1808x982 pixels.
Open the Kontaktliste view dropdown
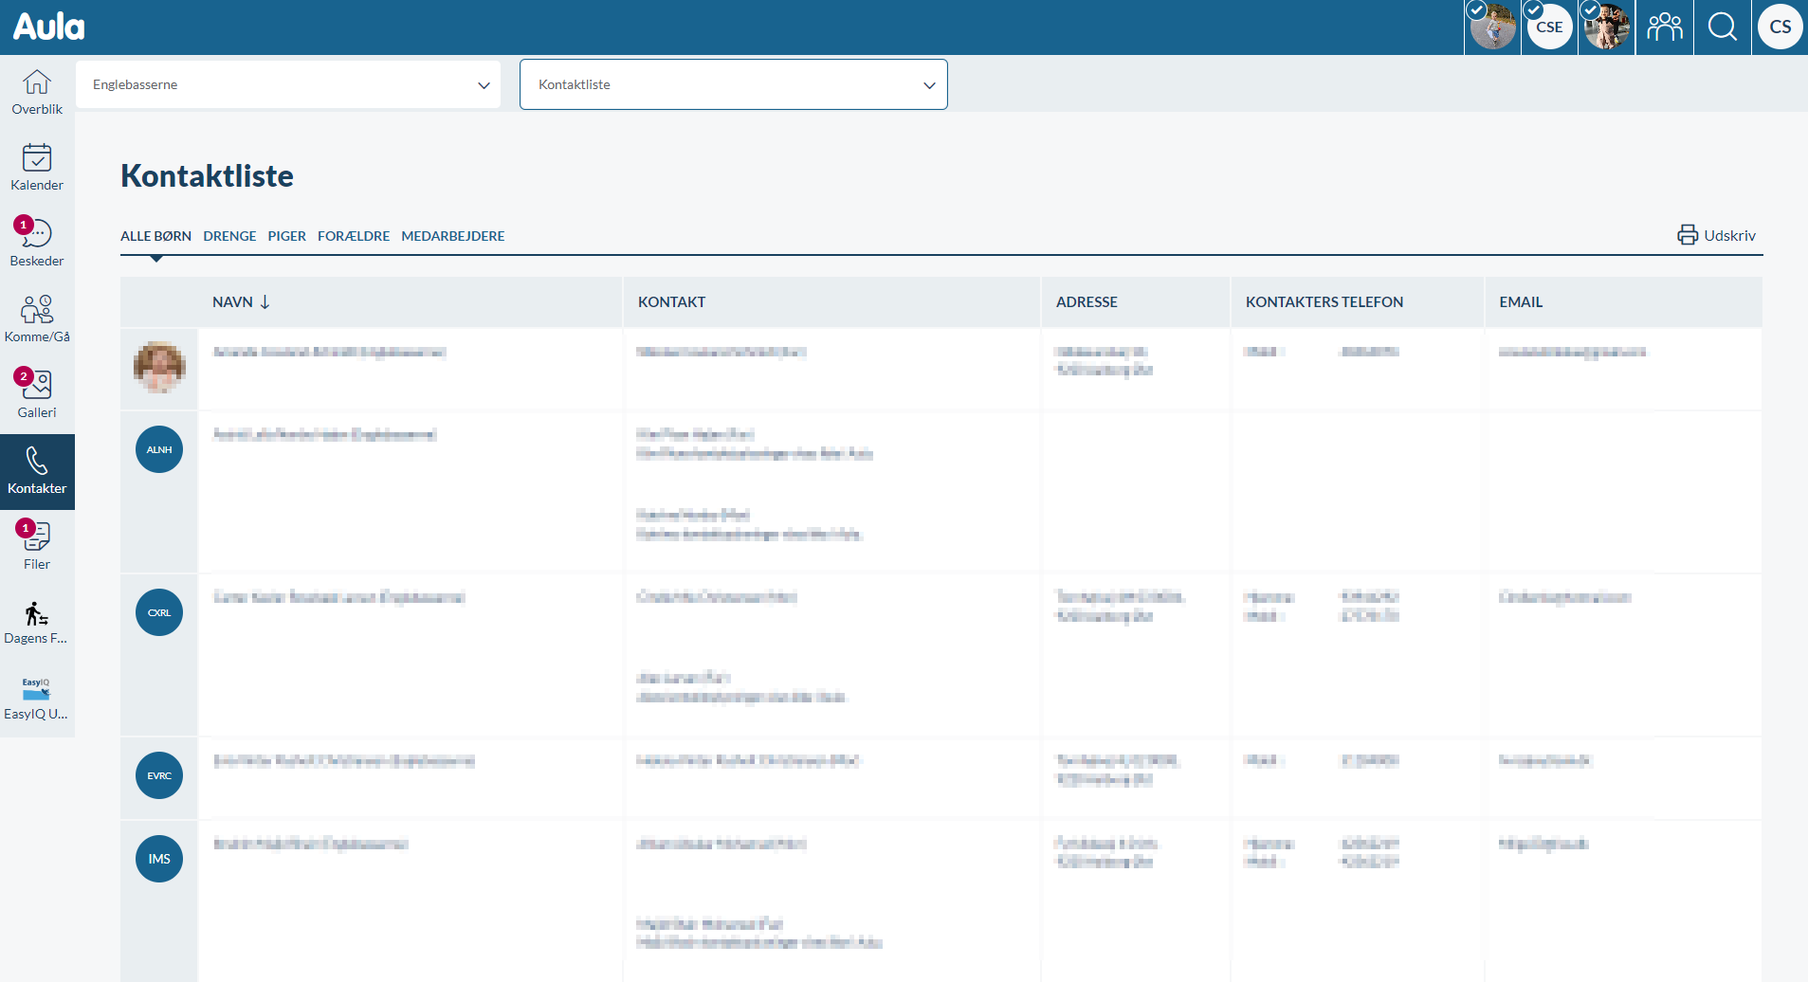[x=733, y=84]
